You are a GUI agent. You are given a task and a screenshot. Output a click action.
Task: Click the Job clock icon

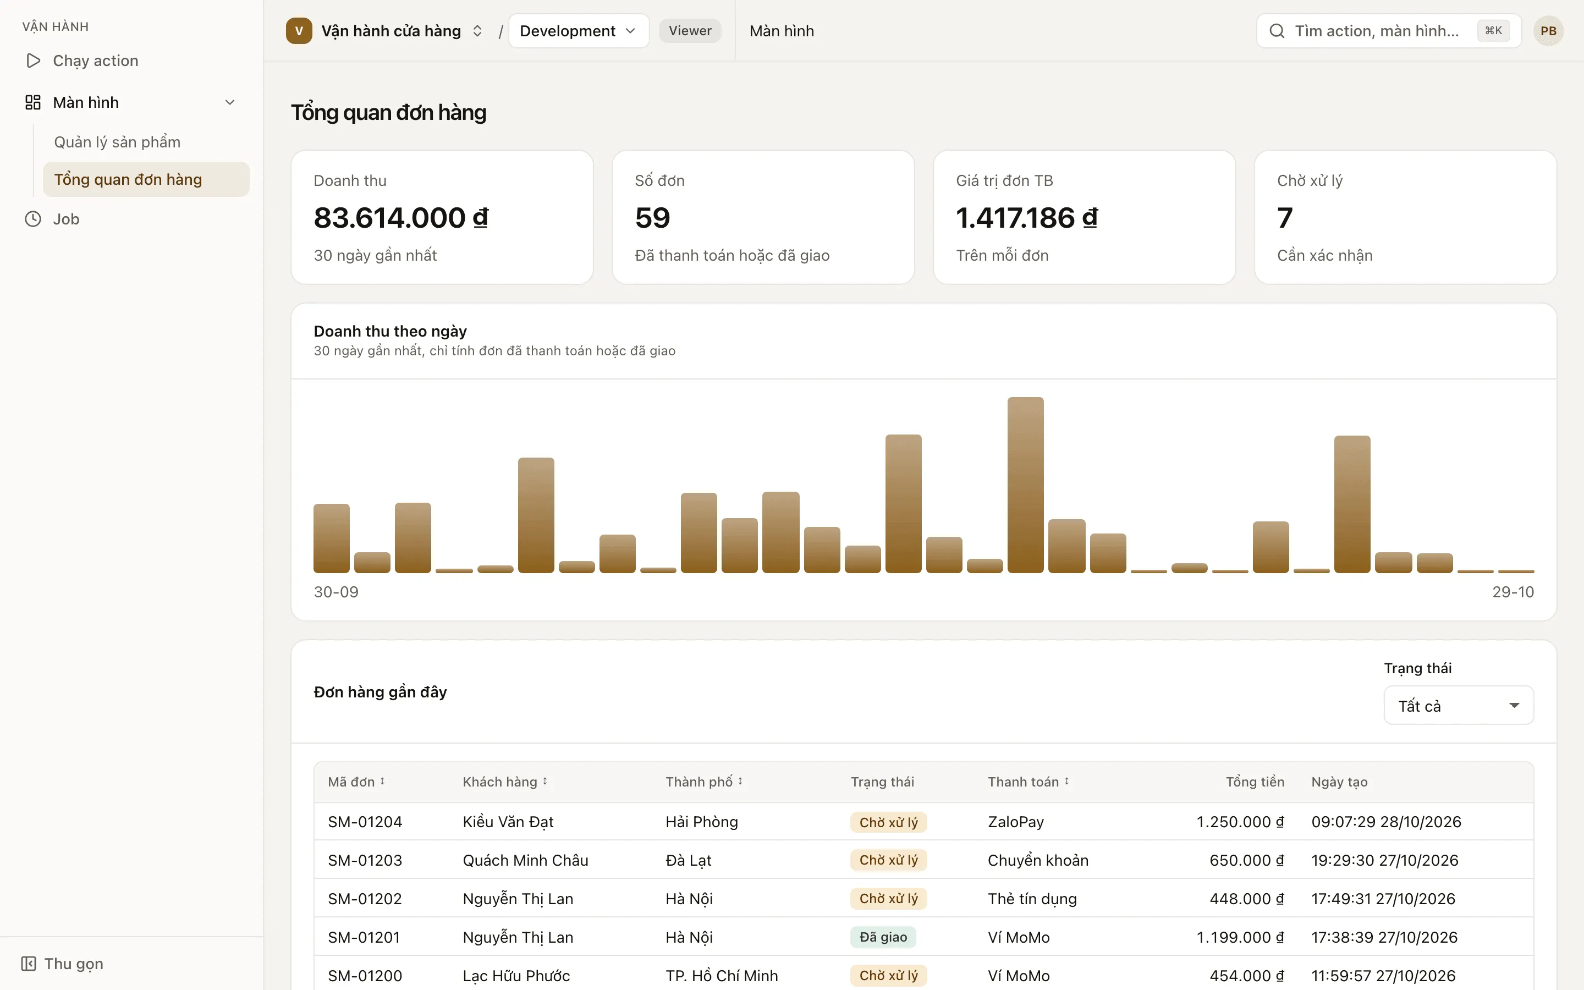coord(33,219)
